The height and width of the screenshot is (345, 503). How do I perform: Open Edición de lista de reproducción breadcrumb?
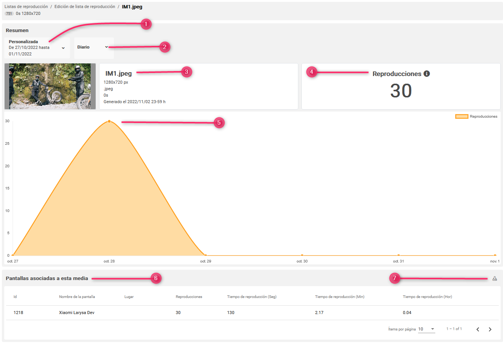(x=85, y=7)
